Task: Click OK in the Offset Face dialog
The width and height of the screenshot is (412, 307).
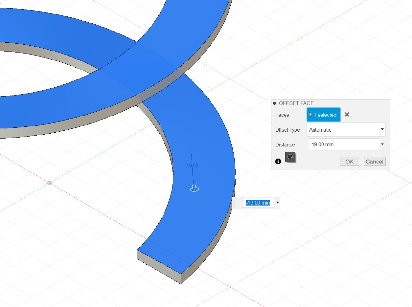Action: [x=349, y=162]
